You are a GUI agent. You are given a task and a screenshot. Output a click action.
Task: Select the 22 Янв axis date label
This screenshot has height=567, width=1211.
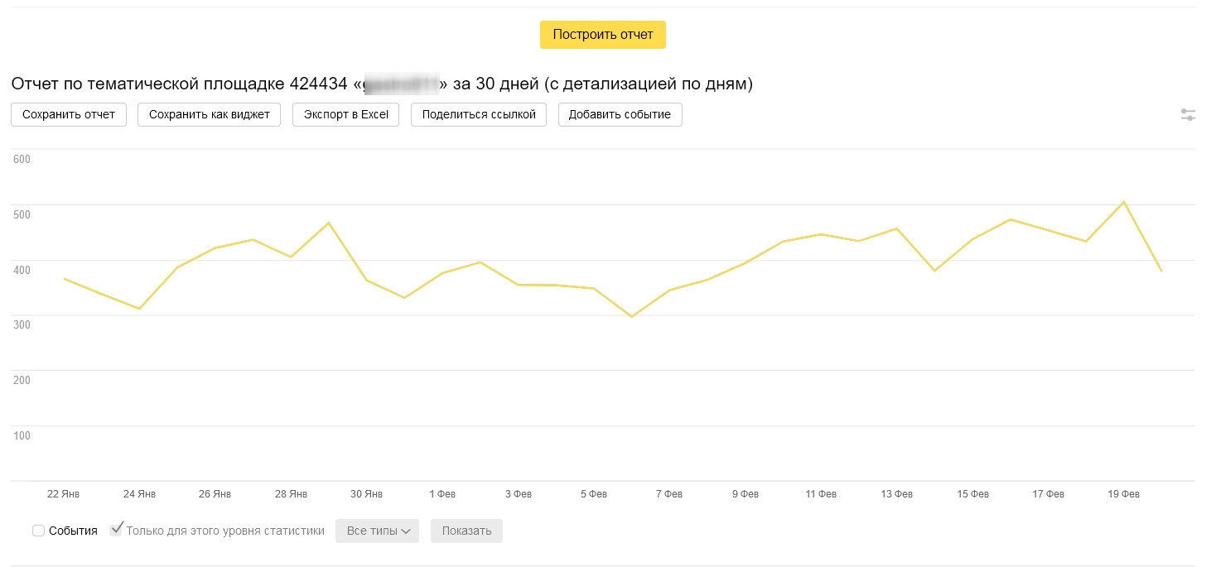coord(64,494)
